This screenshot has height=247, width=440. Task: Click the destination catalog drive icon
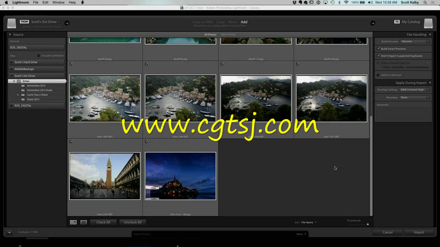pos(428,23)
